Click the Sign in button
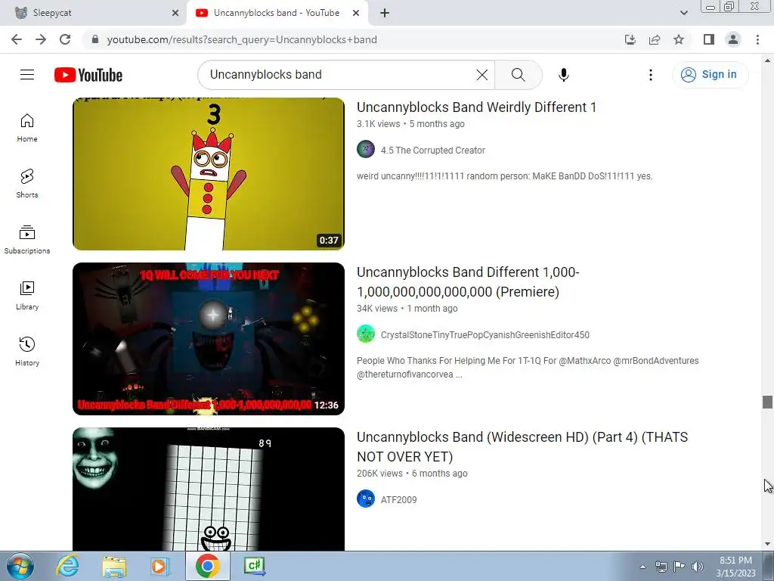 [710, 75]
